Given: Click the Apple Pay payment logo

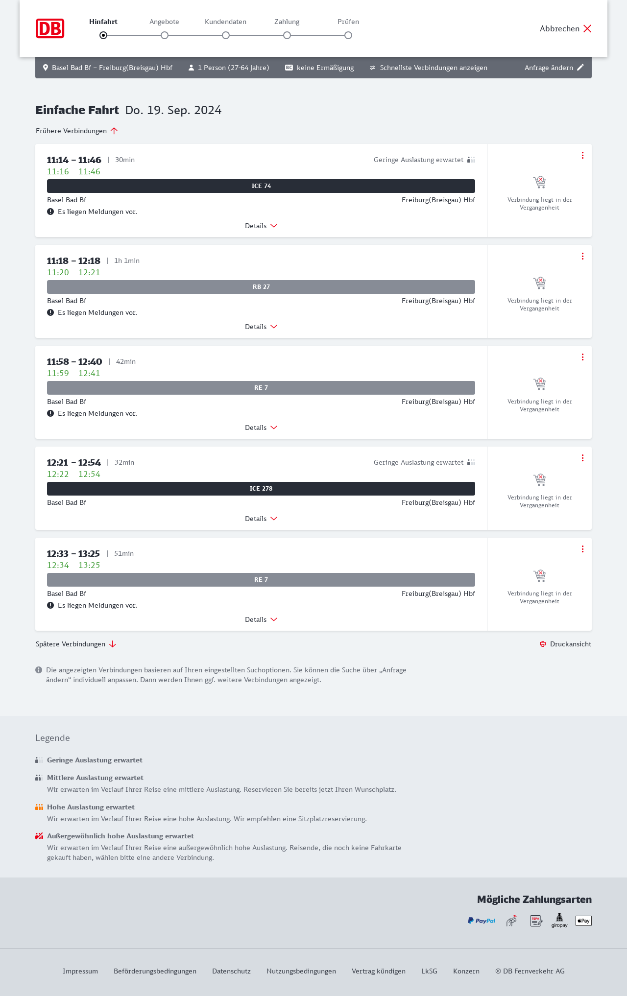Looking at the screenshot, I should (x=583, y=921).
